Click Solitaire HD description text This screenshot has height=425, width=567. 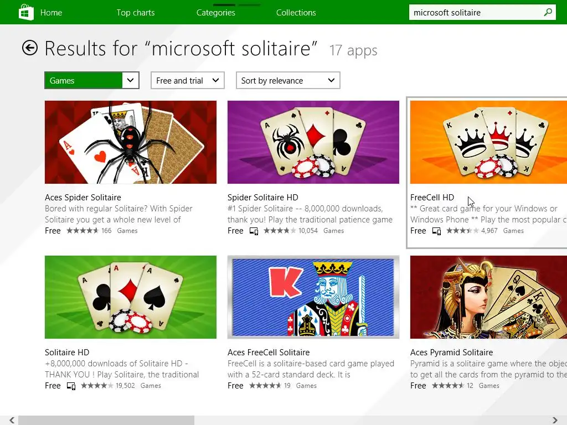click(x=122, y=369)
